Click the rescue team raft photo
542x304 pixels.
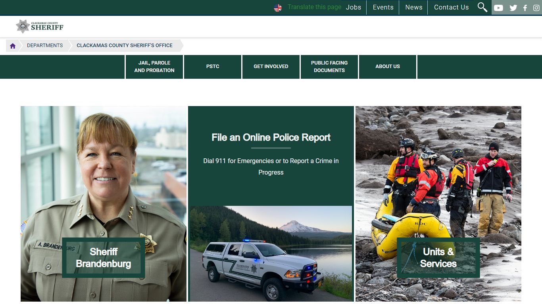pyautogui.click(x=438, y=204)
